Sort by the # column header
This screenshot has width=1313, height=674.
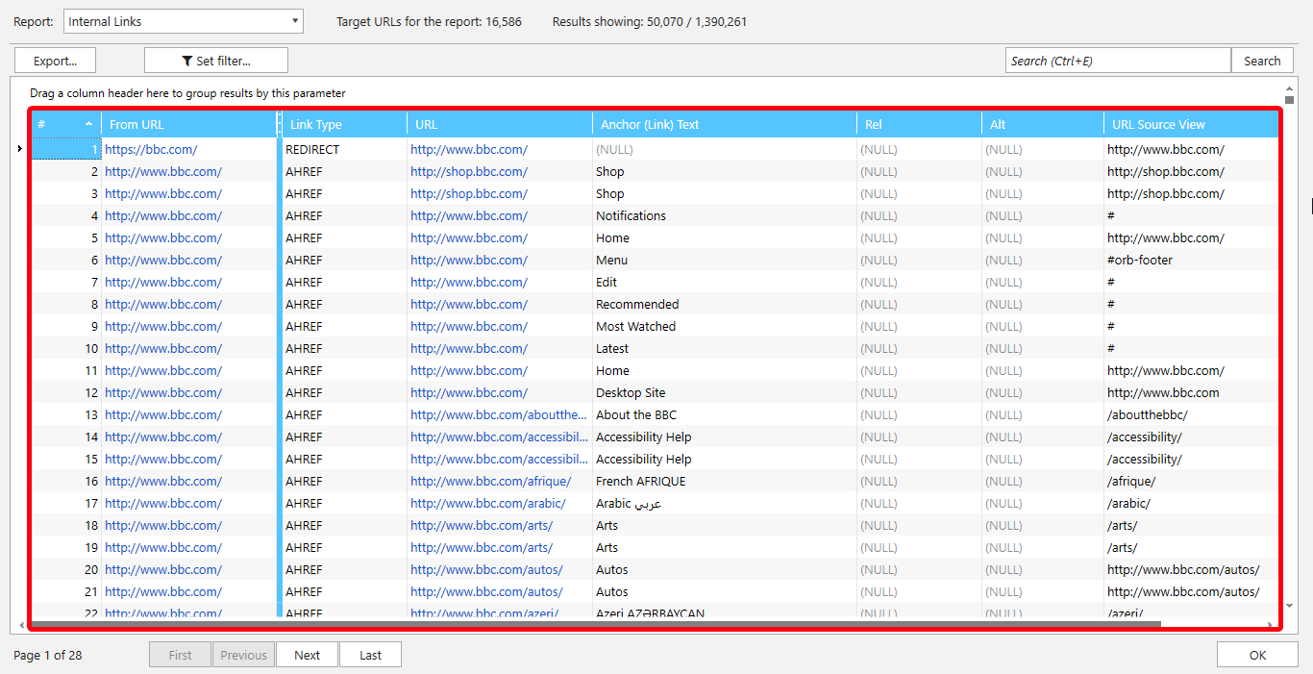click(x=66, y=124)
